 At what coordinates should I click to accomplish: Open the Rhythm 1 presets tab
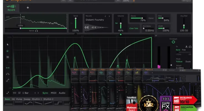(x=37, y=99)
